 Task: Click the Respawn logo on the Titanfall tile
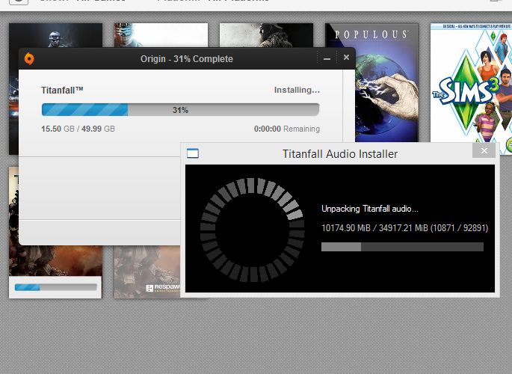coord(160,287)
